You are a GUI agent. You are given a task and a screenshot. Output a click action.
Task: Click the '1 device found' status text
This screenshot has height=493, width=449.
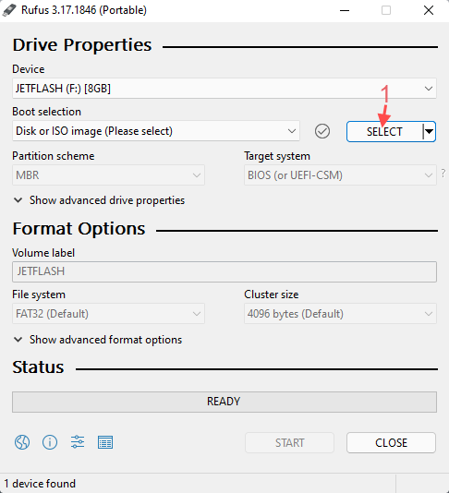coord(40,483)
